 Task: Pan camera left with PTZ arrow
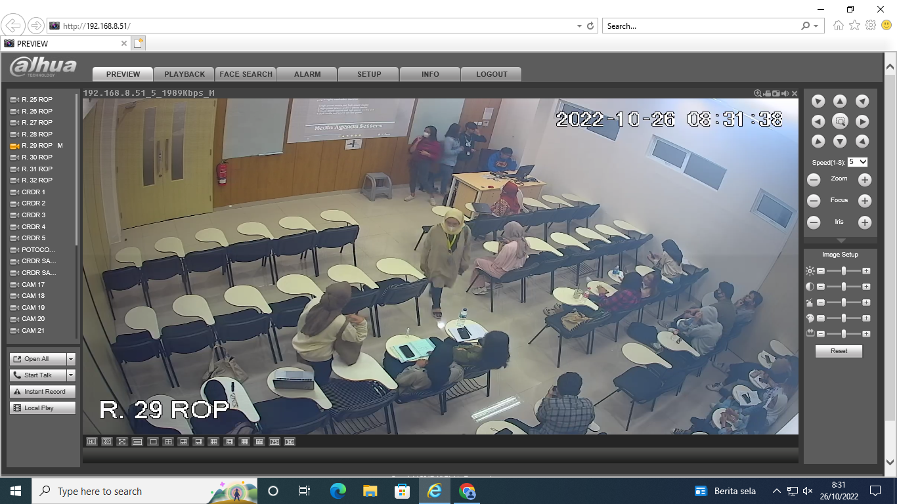tap(818, 121)
